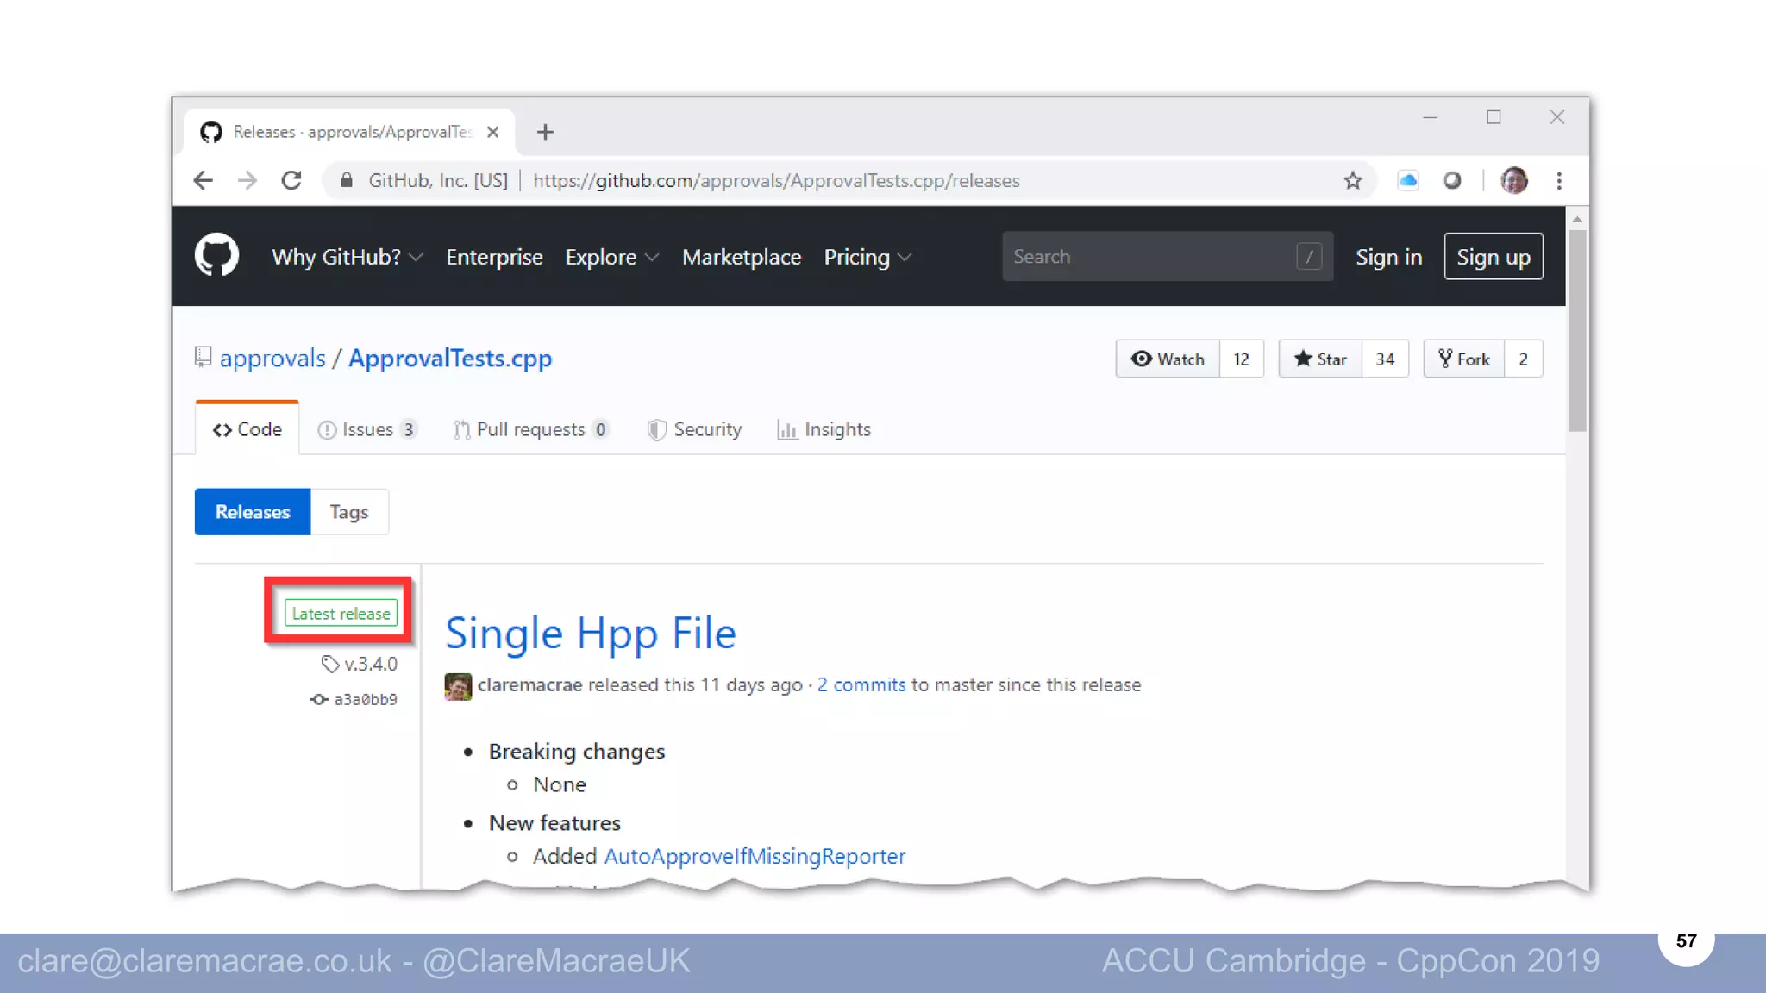
Task: Fork the repository
Action: coord(1464,359)
